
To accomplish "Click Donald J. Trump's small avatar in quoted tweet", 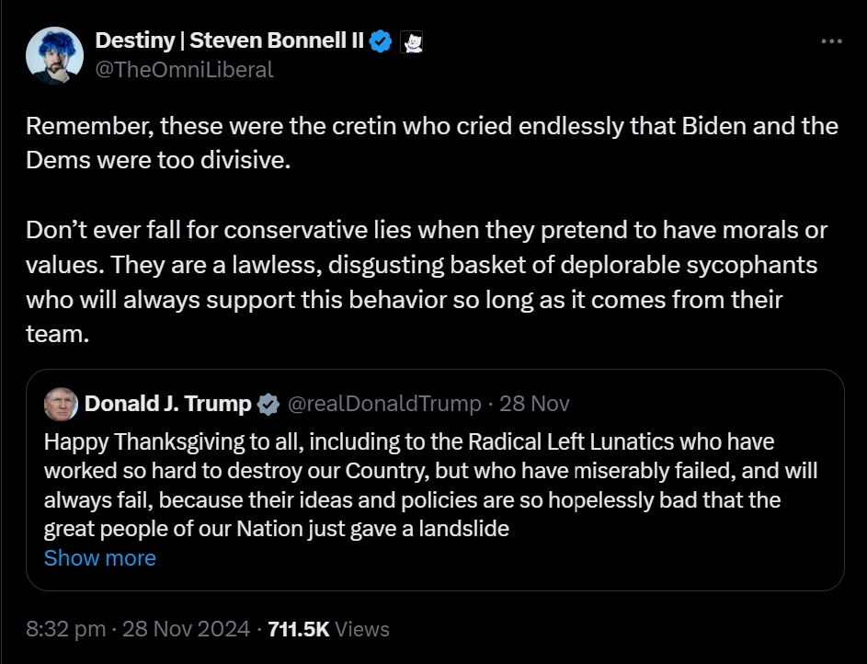I will [61, 404].
